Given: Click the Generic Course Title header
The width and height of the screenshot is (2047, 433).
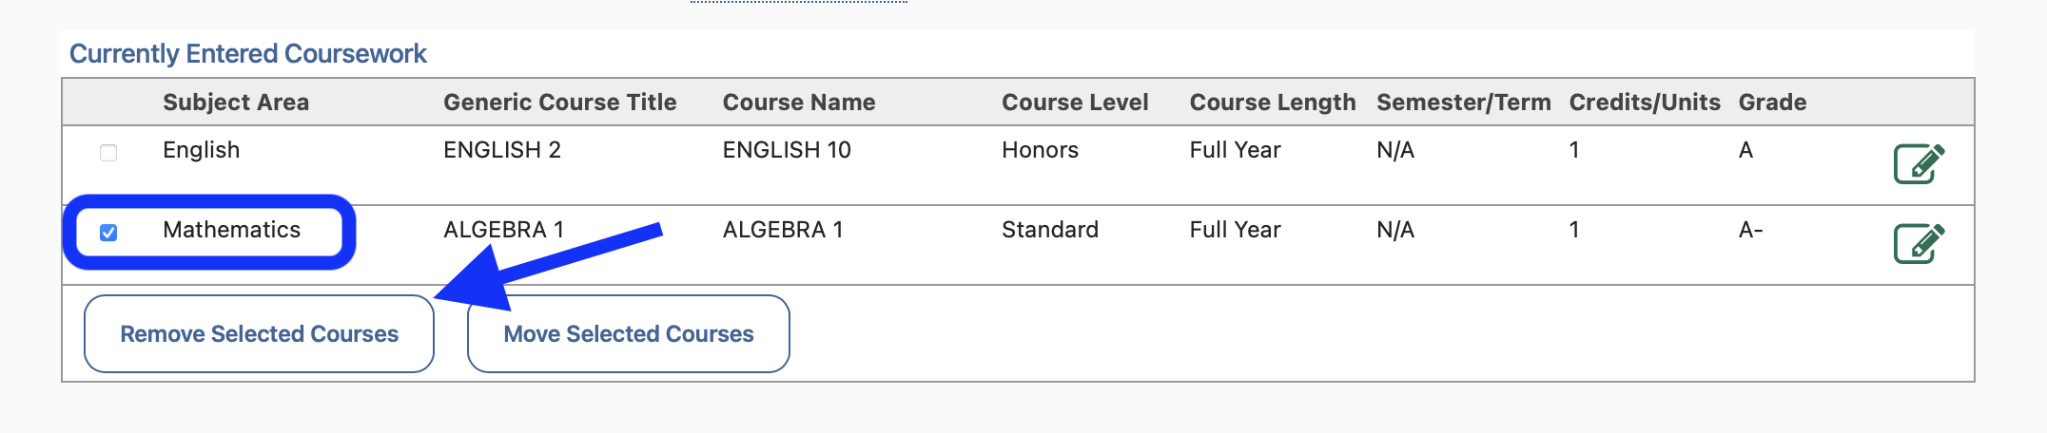Looking at the screenshot, I should (x=559, y=103).
